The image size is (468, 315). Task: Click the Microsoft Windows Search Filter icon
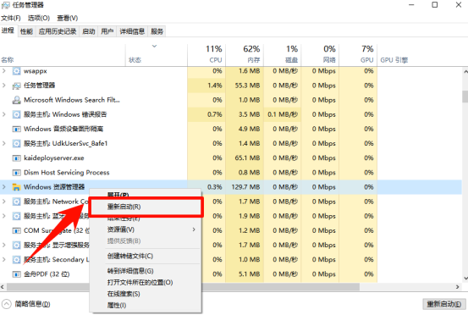click(16, 100)
